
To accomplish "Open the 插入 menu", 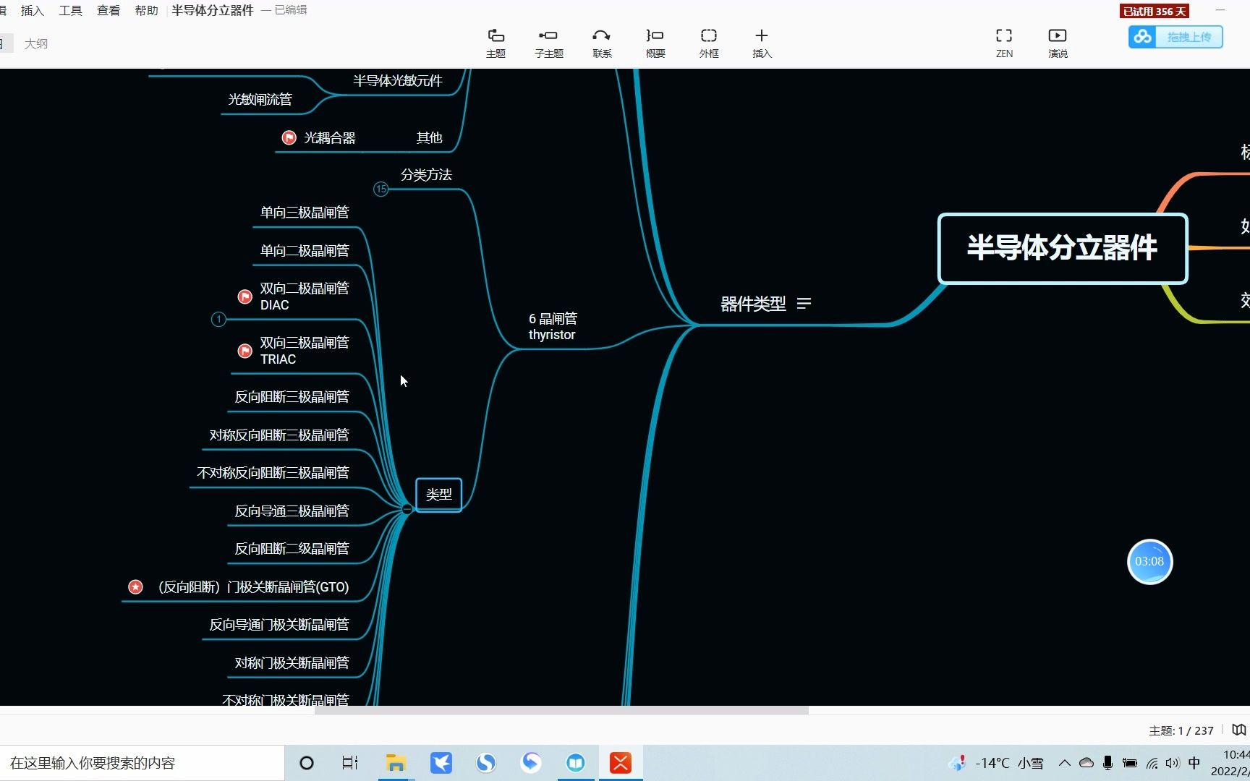I will (33, 11).
